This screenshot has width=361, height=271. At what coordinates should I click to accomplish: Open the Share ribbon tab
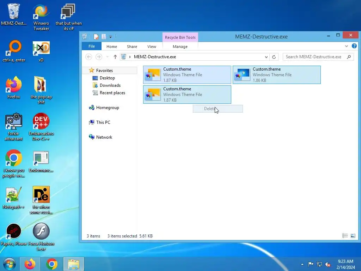(x=132, y=47)
